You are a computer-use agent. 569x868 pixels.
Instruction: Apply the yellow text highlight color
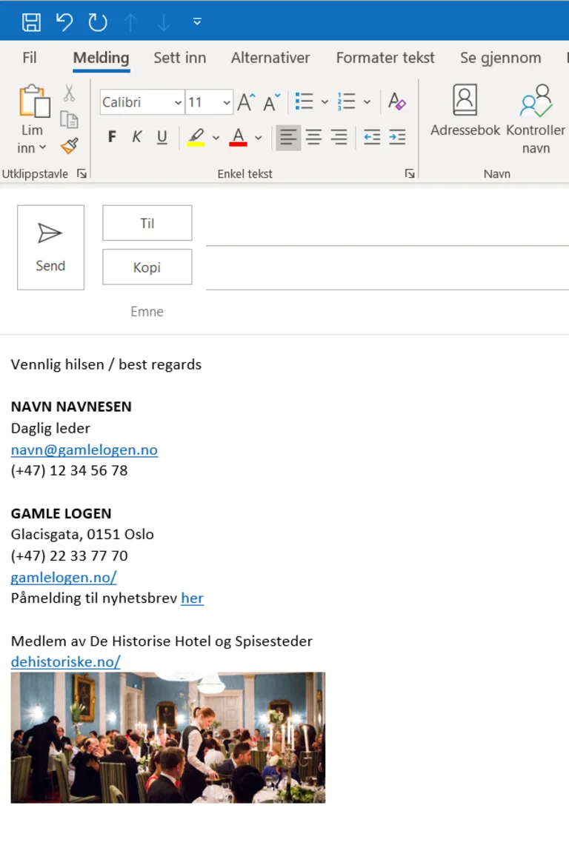[196, 137]
